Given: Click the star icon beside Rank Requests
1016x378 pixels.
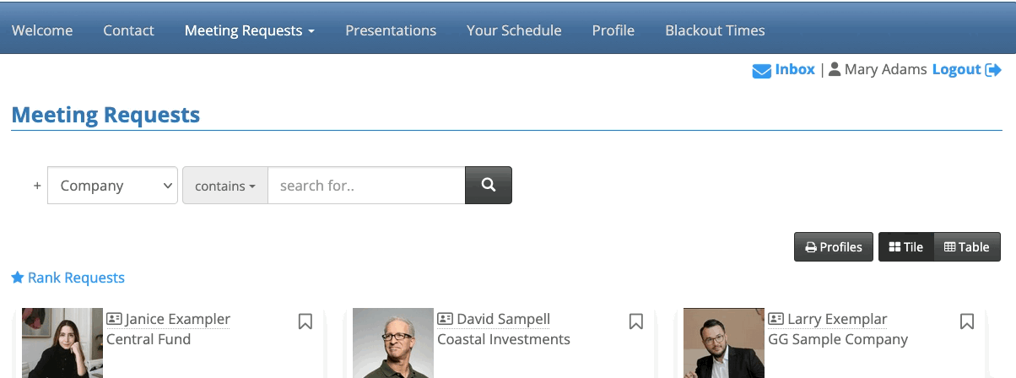Looking at the screenshot, I should click(x=18, y=278).
